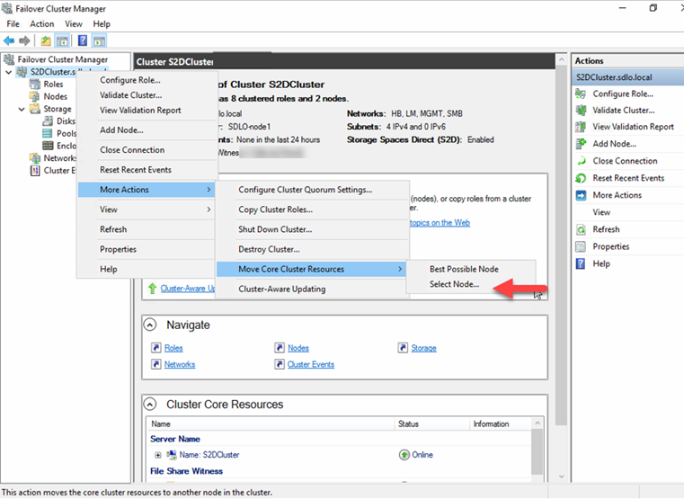Image resolution: width=684 pixels, height=499 pixels.
Task: Click the Online status icon for S2DCluster
Action: click(x=404, y=455)
